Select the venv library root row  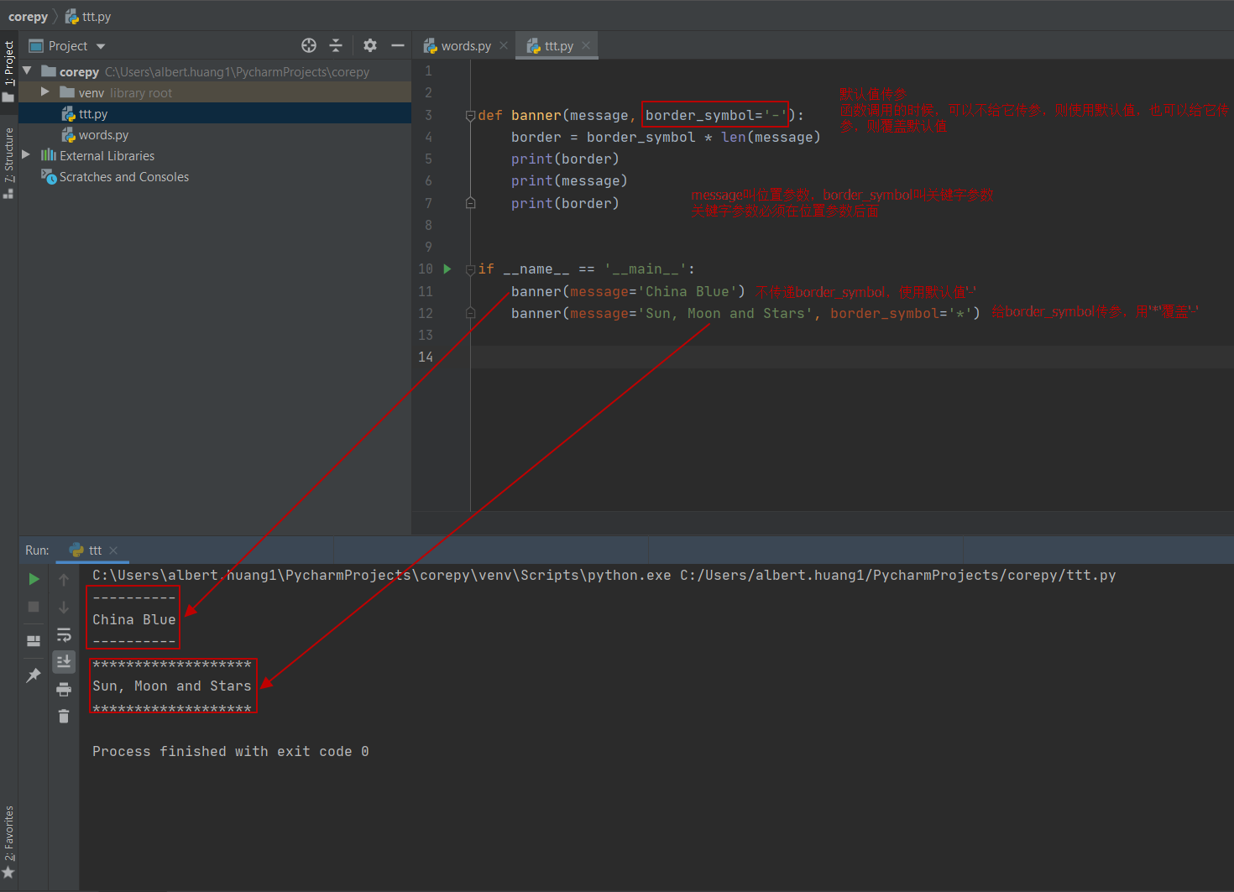coord(215,92)
